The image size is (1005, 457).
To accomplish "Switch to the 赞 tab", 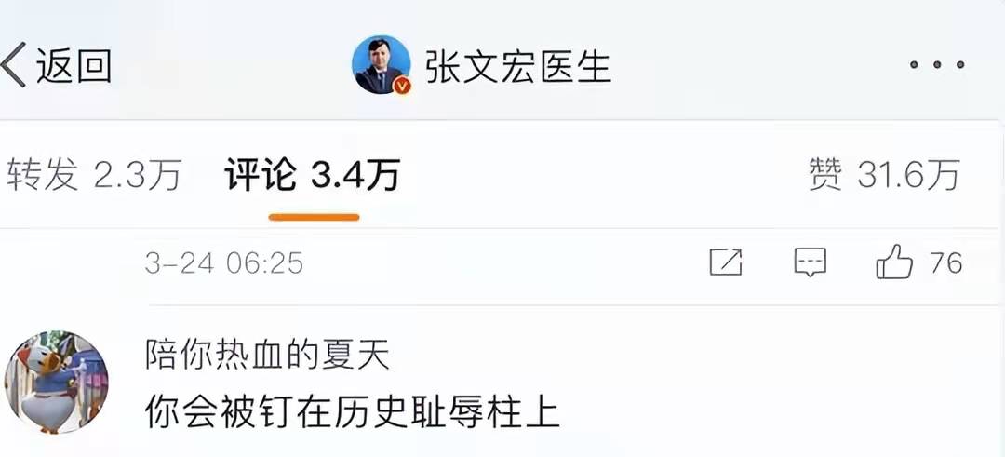I will (826, 174).
